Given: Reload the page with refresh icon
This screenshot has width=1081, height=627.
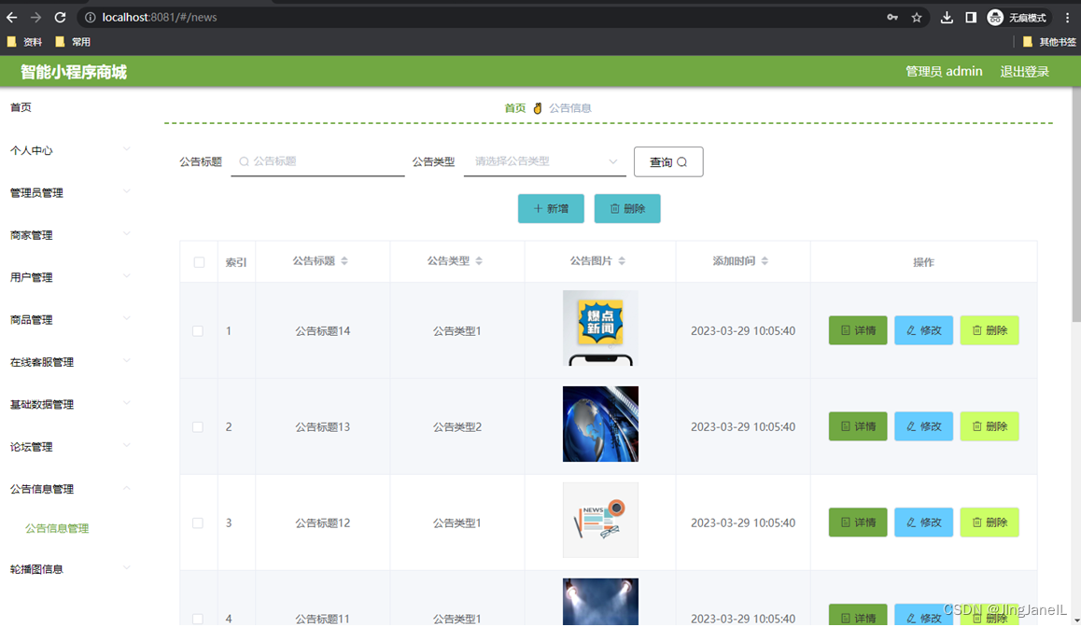Looking at the screenshot, I should pos(60,17).
